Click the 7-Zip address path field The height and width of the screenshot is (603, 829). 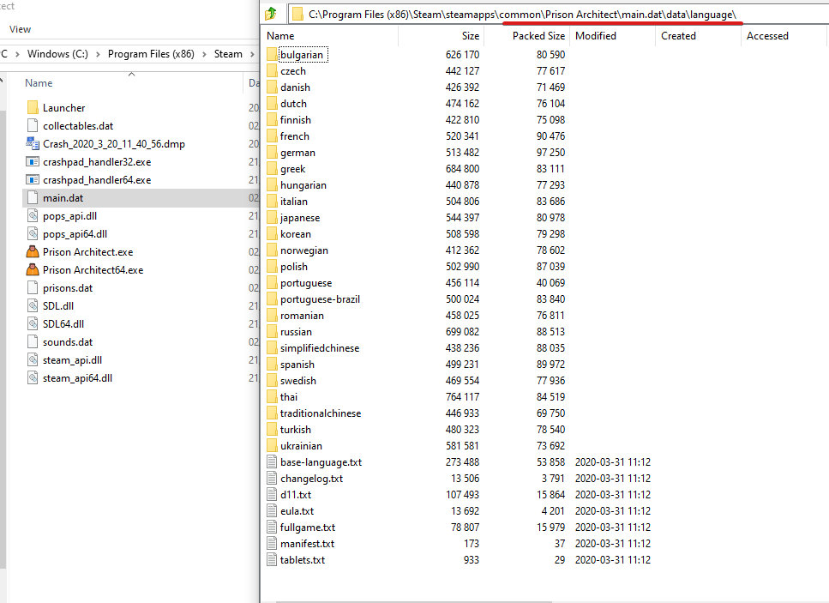tap(559, 15)
